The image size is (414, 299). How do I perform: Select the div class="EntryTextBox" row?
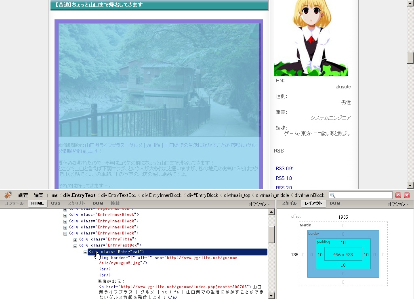(110, 245)
